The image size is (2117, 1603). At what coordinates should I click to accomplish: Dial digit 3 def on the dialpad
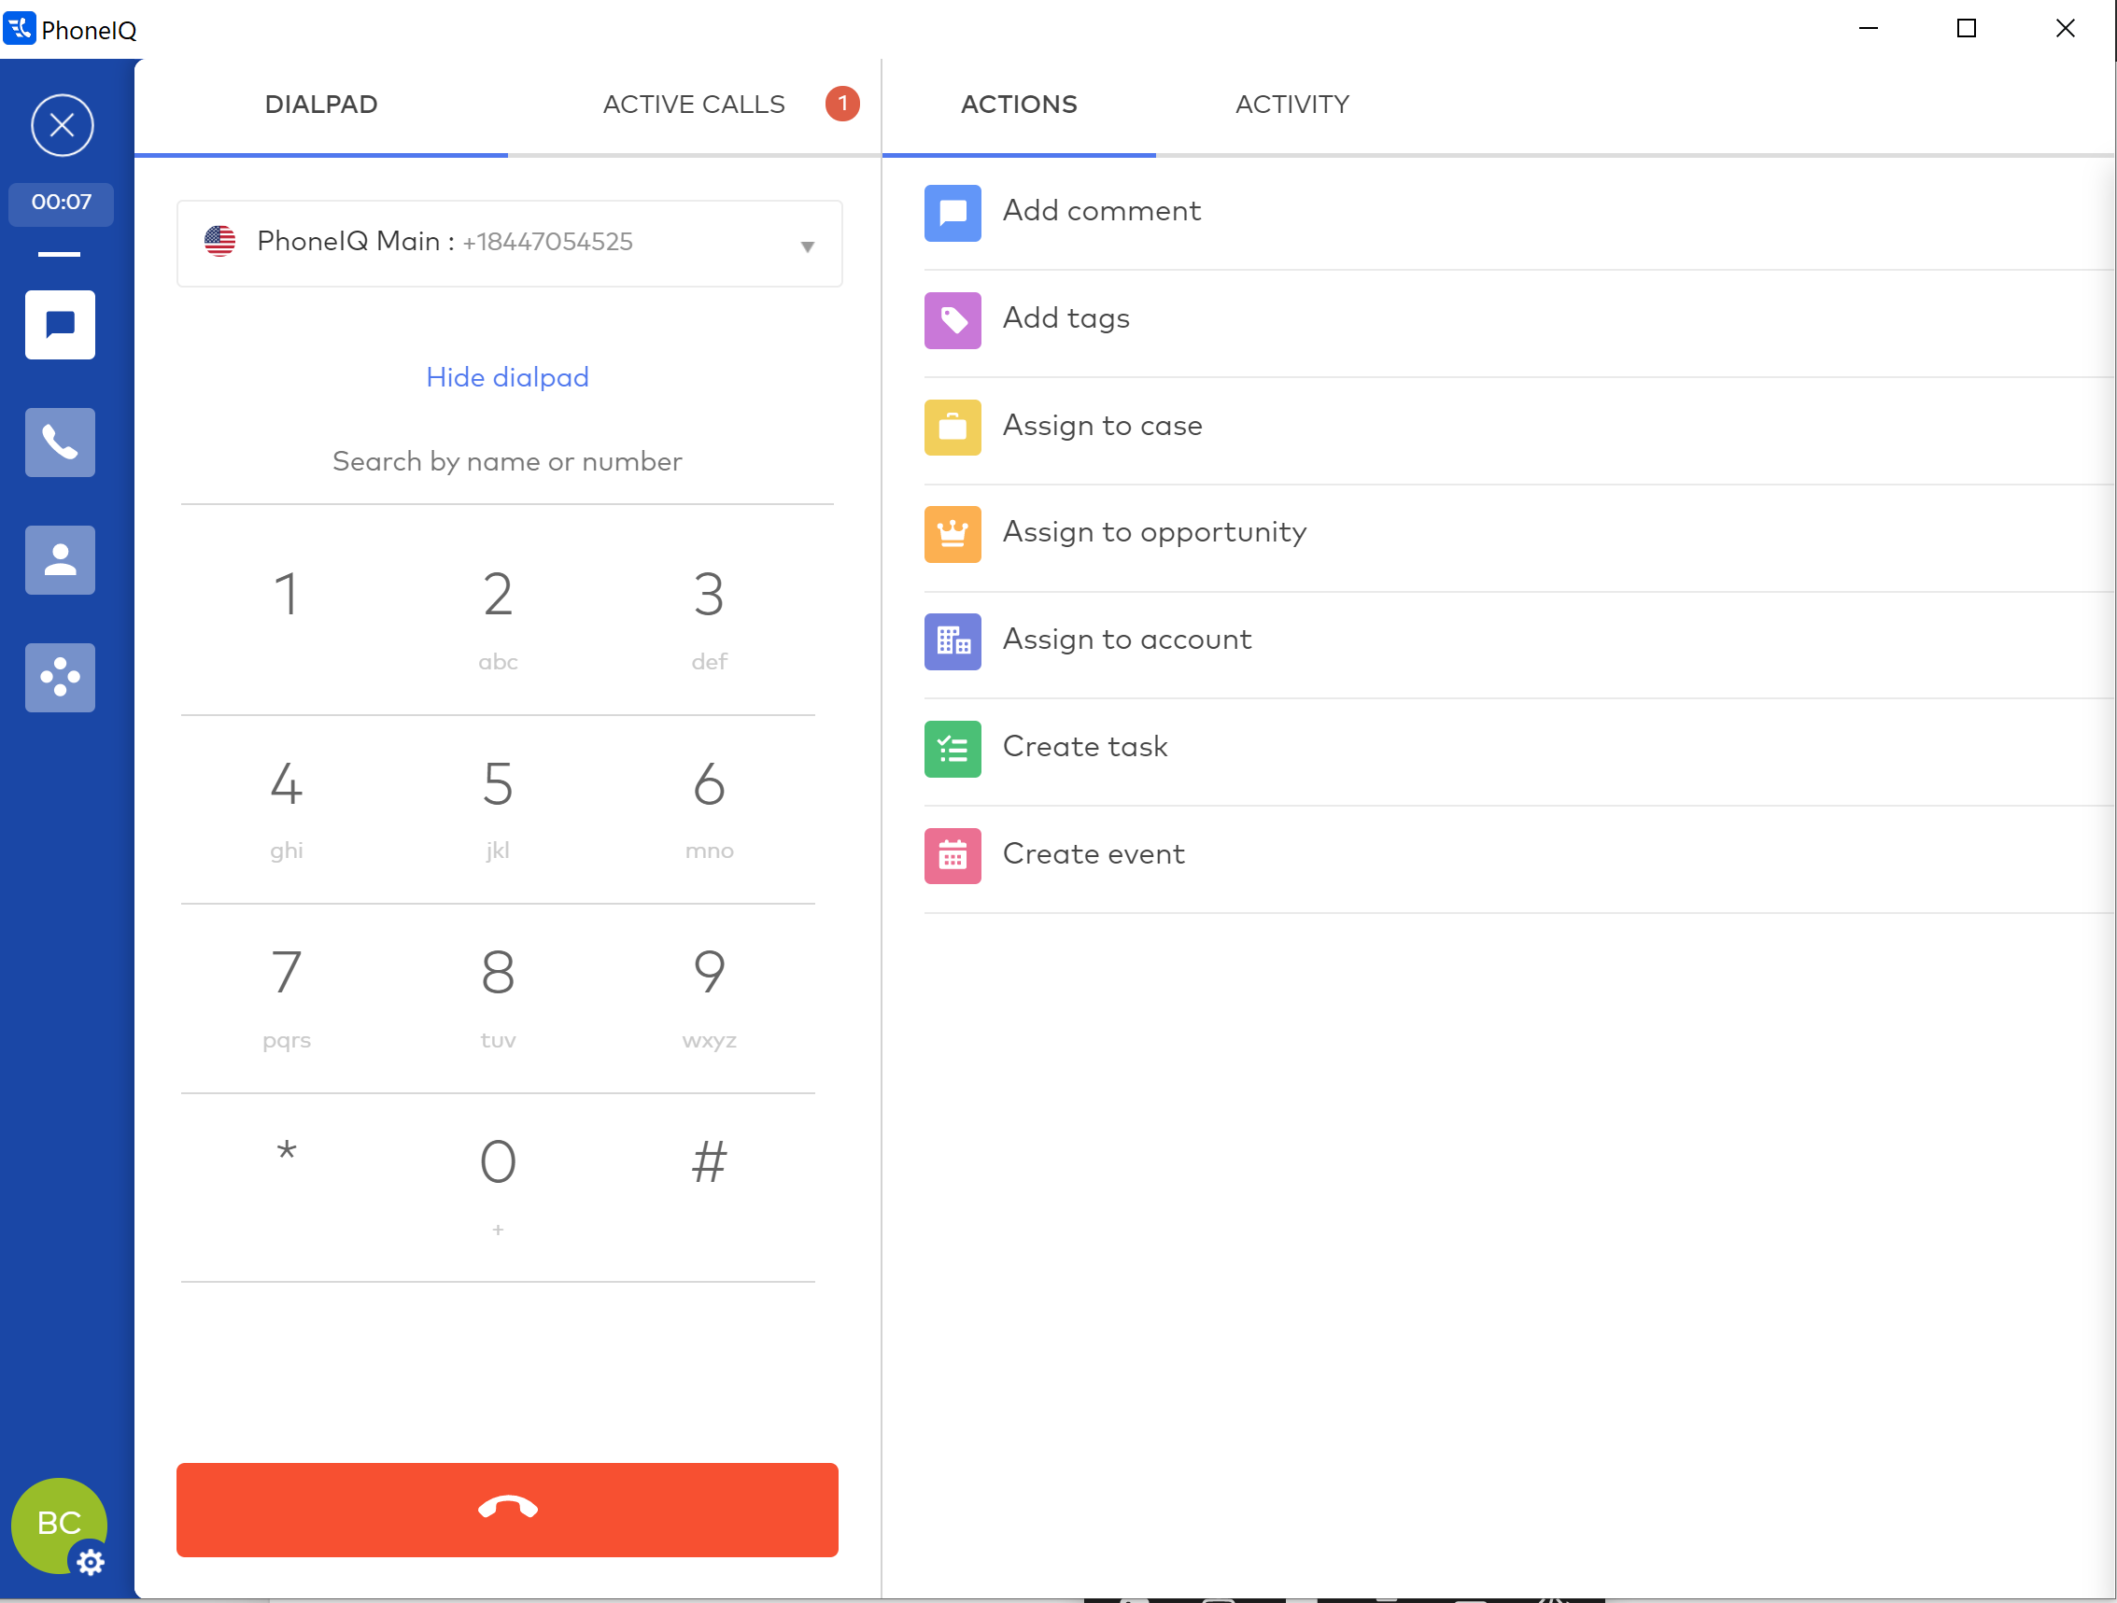(x=709, y=620)
